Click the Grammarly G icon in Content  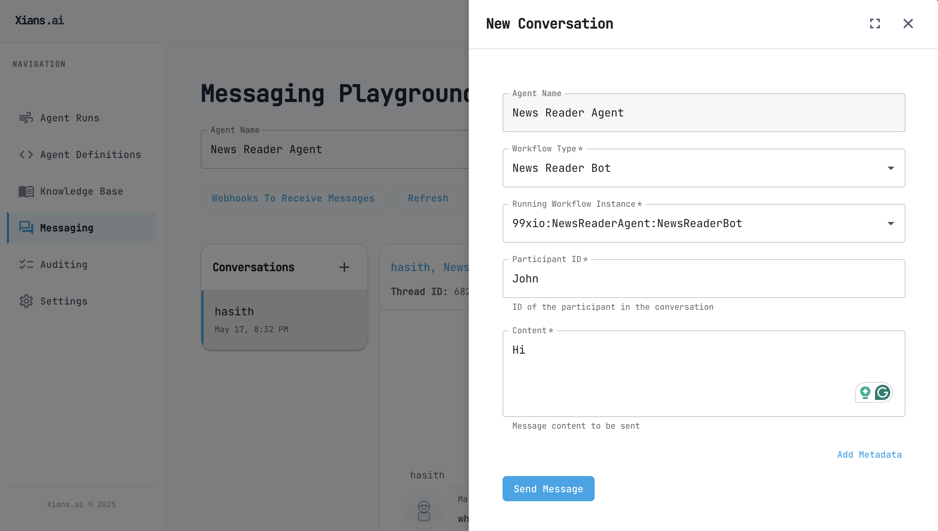tap(882, 392)
